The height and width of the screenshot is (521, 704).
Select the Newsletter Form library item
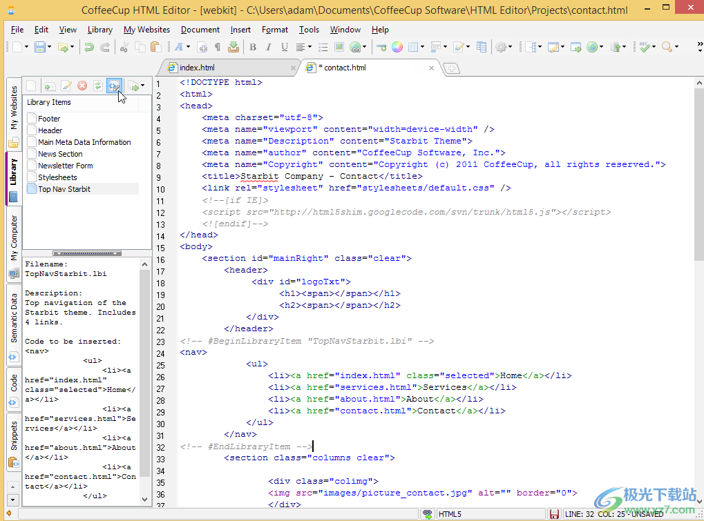(x=65, y=166)
